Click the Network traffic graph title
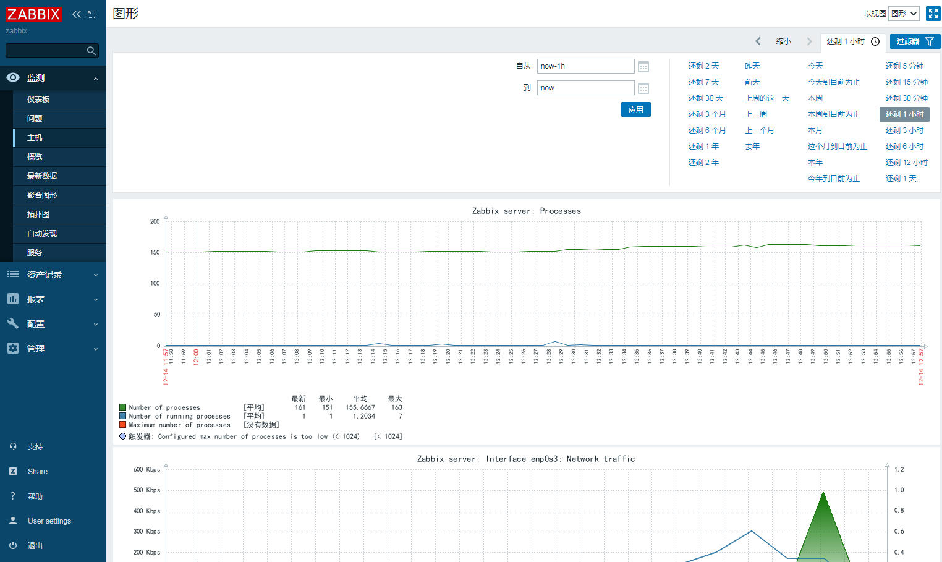Image resolution: width=942 pixels, height=562 pixels. [x=526, y=459]
